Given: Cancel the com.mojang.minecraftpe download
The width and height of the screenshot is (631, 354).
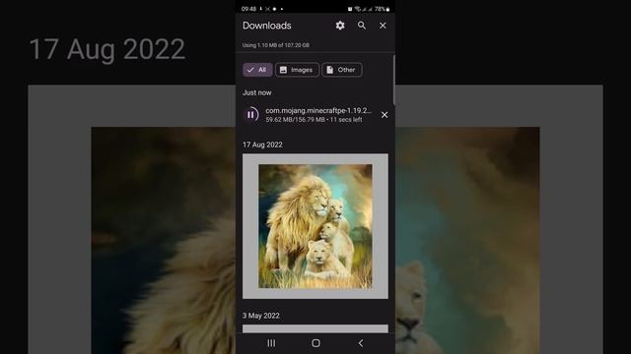Looking at the screenshot, I should pos(385,115).
